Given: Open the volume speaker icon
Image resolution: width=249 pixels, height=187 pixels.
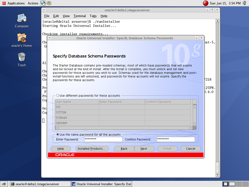Looking at the screenshot, I should tap(245, 3).
